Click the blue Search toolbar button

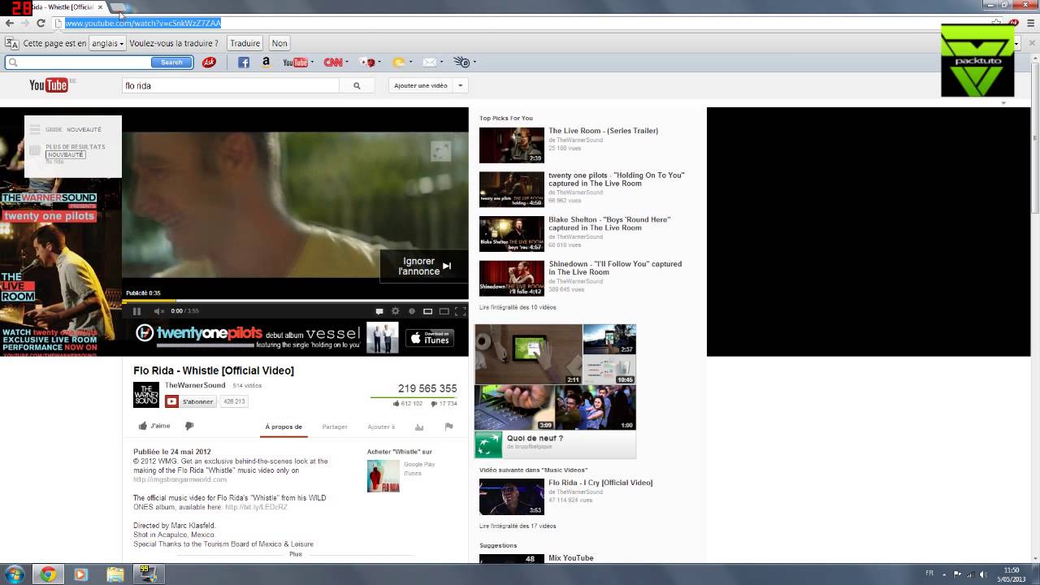click(x=171, y=63)
